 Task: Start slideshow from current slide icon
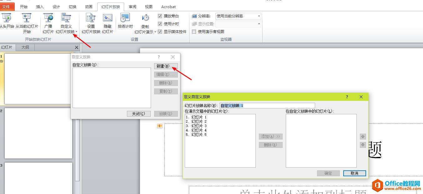coord(27,18)
